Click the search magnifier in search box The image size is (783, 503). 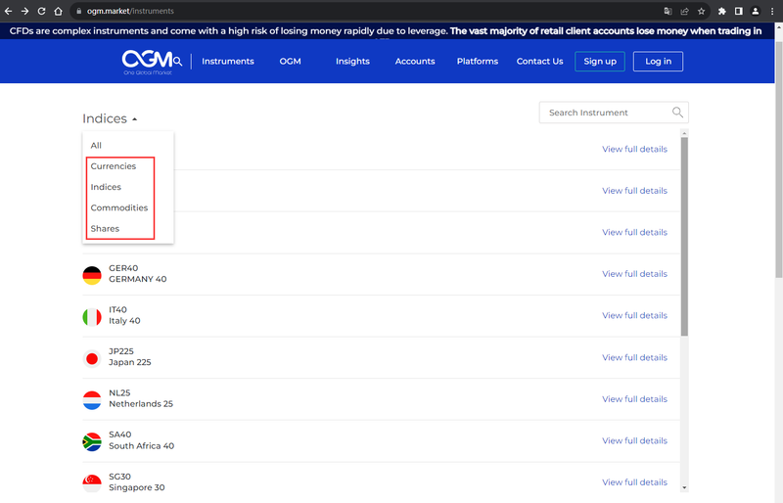coord(677,113)
